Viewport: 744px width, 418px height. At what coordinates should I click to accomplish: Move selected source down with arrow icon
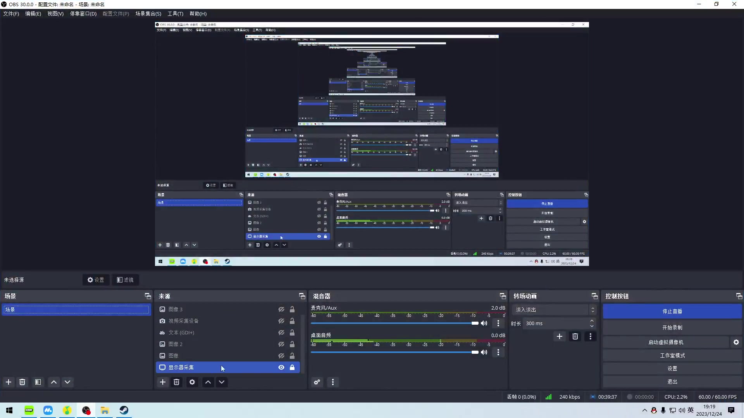(x=222, y=382)
